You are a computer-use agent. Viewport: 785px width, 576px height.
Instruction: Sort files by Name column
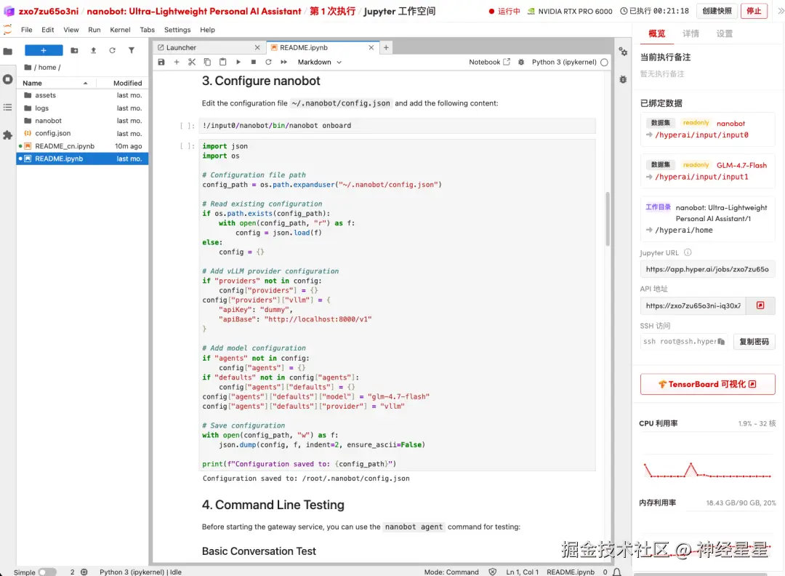55,83
